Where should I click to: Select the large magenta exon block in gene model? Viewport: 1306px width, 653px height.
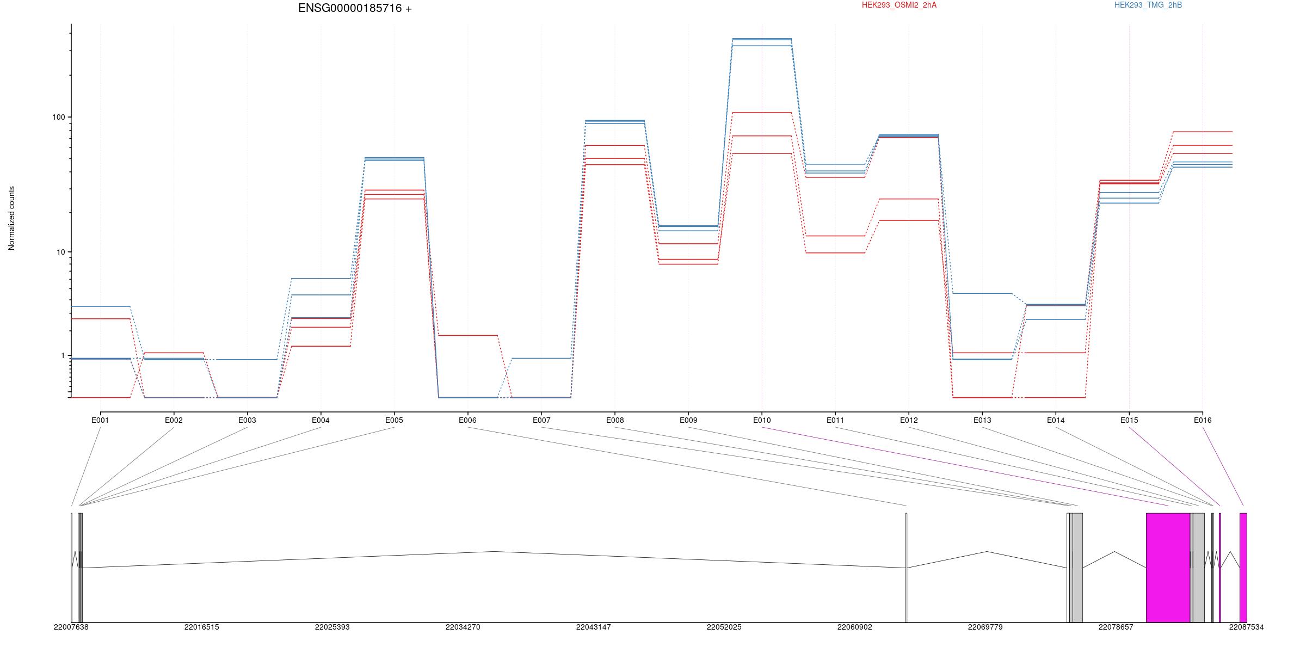(1168, 568)
